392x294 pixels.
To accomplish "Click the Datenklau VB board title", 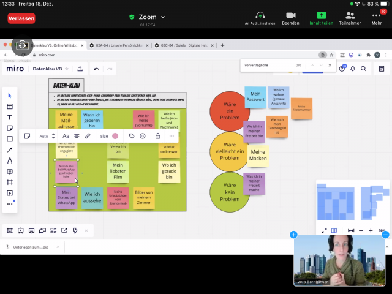I will coord(47,69).
